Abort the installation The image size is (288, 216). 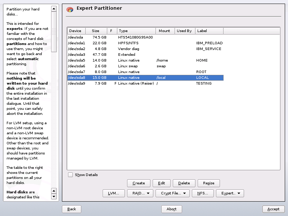pos(172,209)
